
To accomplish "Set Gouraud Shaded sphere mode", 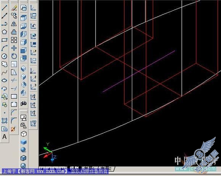I will coord(24,150).
